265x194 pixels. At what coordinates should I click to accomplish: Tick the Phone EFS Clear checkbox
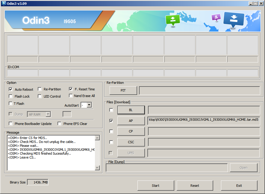[60, 123]
